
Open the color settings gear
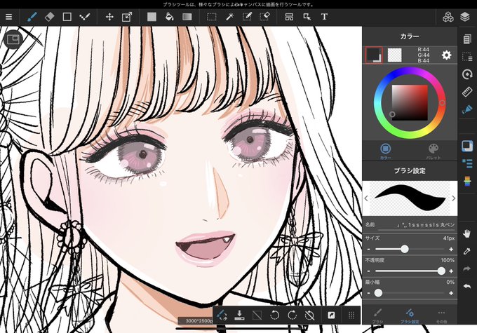point(446,55)
